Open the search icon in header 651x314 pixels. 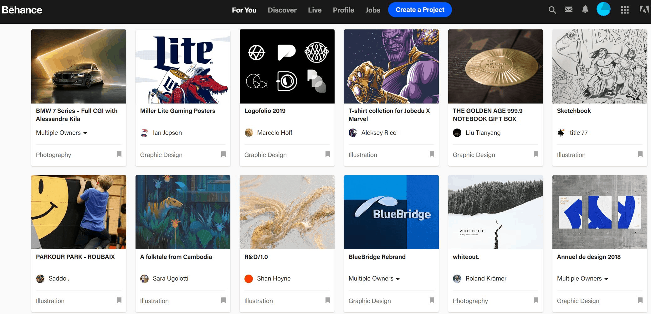tap(552, 10)
